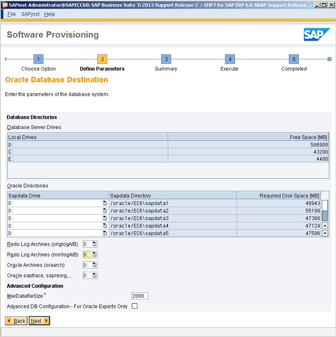Click the free space value 506900
Viewport: 336px width, 337px height.
(x=319, y=144)
